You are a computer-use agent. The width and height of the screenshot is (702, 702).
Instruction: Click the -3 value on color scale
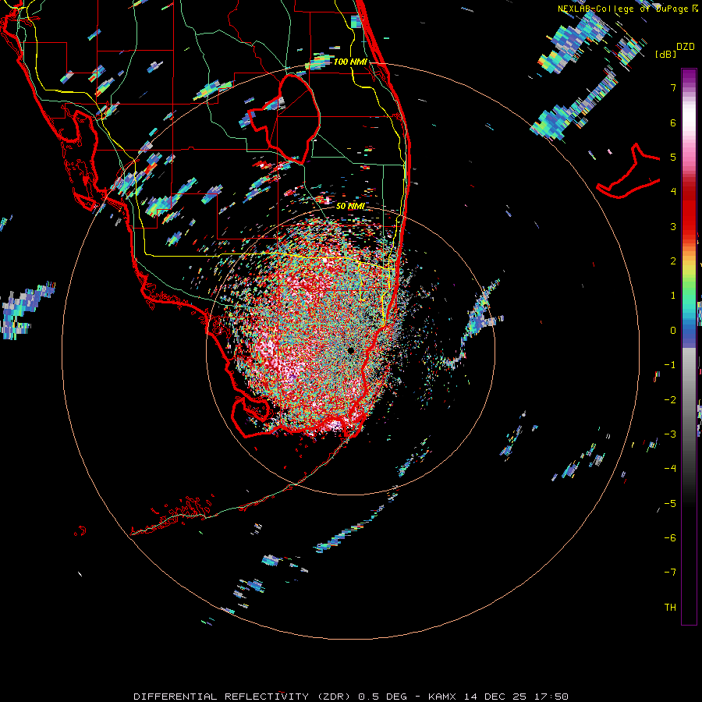coord(670,434)
